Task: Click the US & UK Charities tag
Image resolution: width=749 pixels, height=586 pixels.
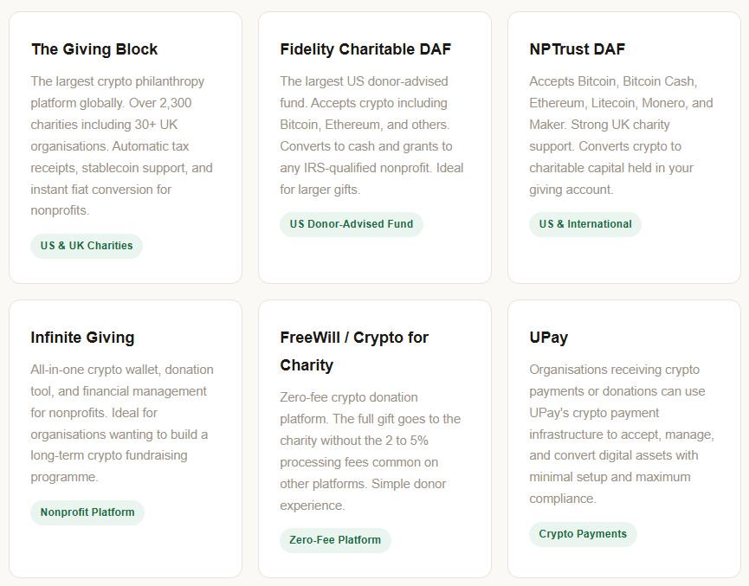Action: point(86,246)
